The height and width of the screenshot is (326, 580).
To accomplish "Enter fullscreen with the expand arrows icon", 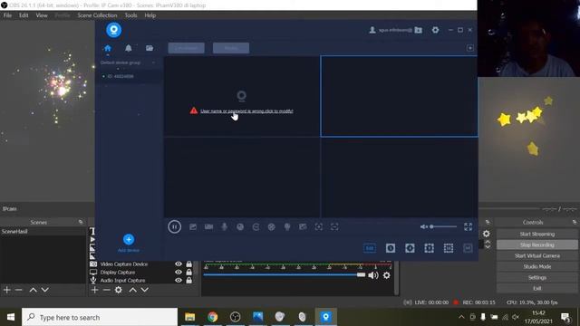I will point(468,226).
